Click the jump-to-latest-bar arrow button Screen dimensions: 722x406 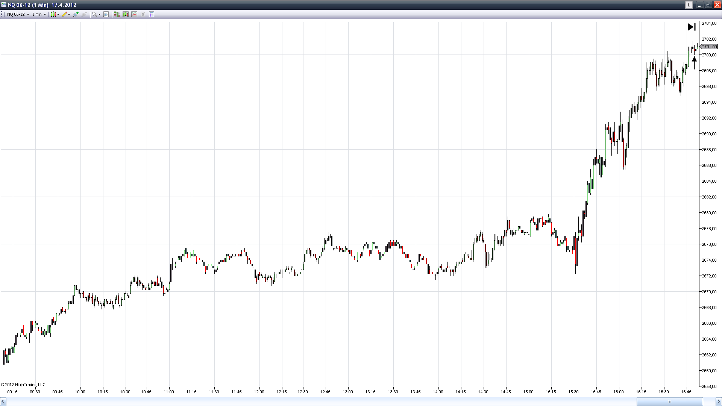pyautogui.click(x=692, y=27)
